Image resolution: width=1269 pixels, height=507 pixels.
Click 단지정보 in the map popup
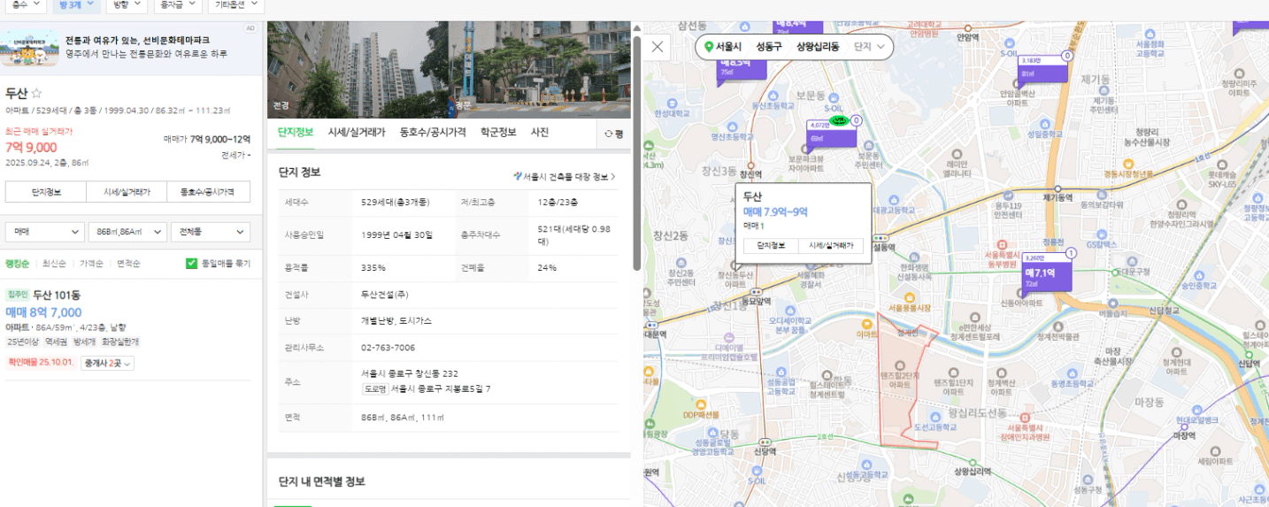point(770,246)
